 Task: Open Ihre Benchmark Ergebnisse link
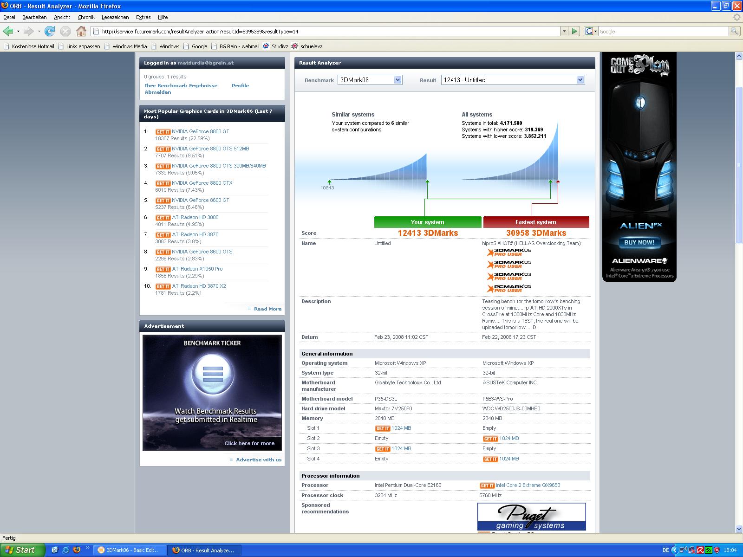pos(181,85)
